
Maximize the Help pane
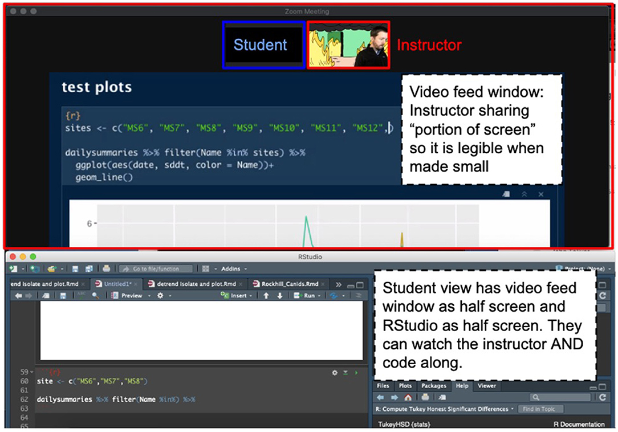(603, 386)
